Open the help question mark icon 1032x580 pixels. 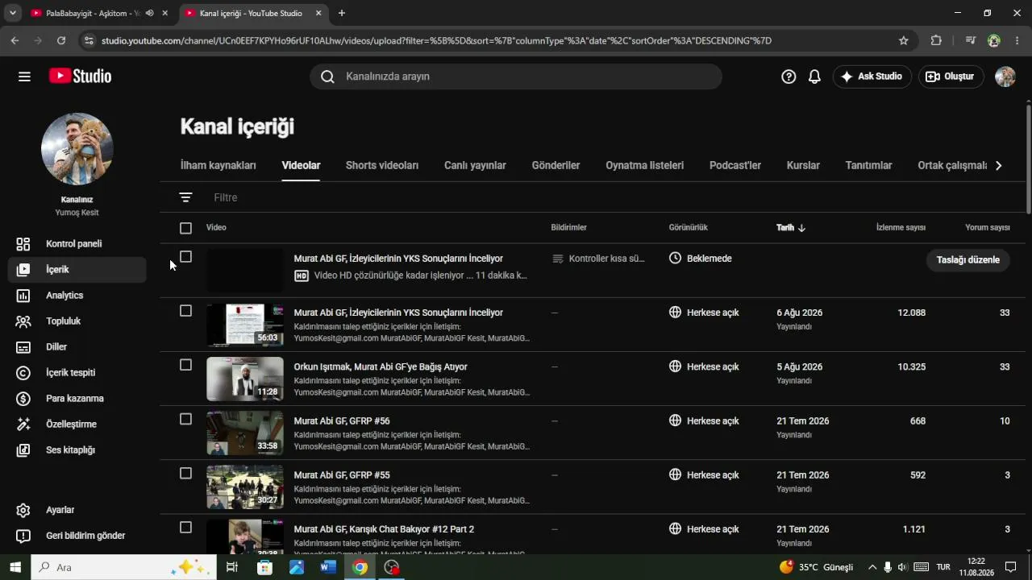[x=789, y=77]
